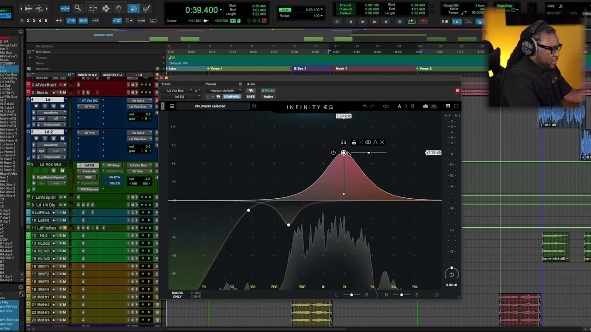Solo the Ld Vox Bus track
Image resolution: width=591 pixels, height=332 pixels.
pos(53,171)
